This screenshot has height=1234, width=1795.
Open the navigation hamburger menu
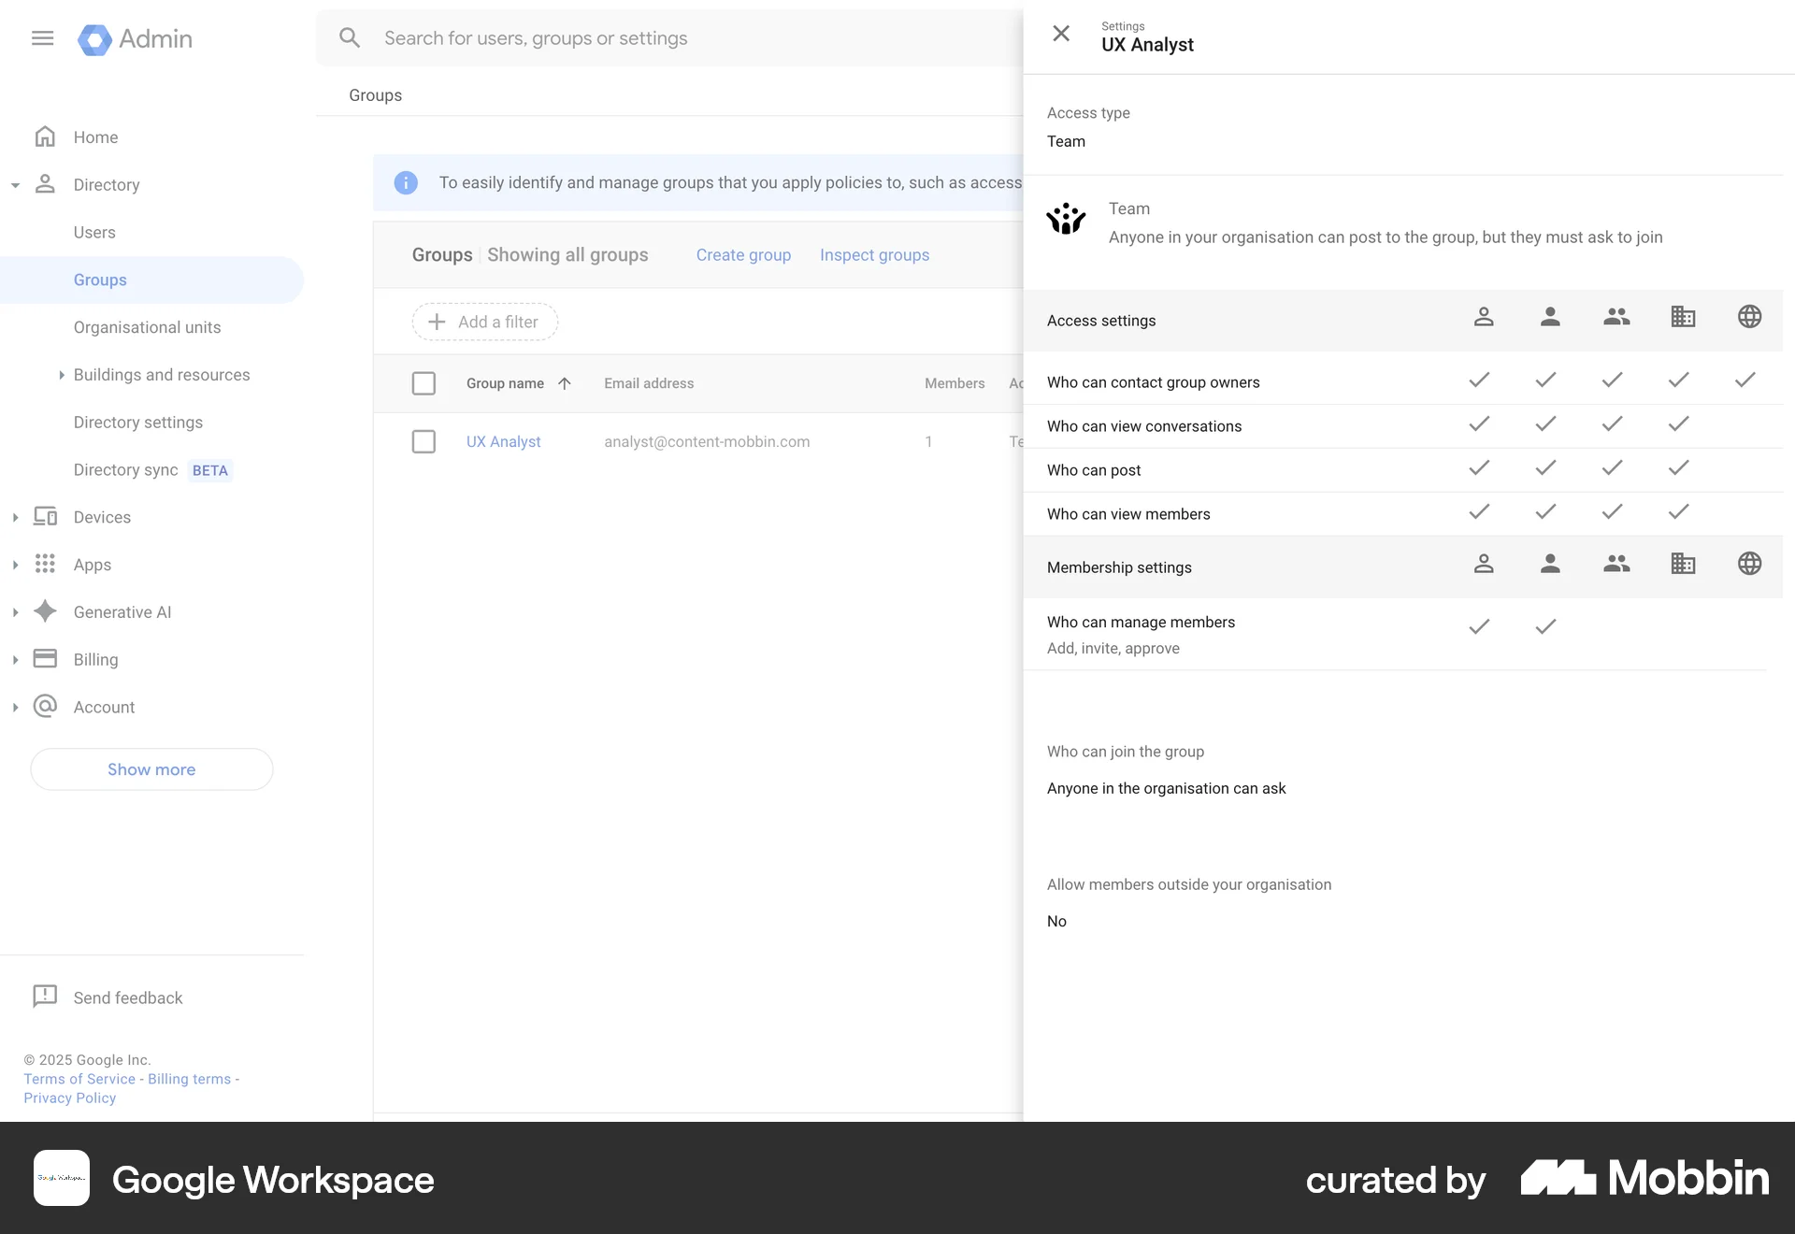point(43,38)
